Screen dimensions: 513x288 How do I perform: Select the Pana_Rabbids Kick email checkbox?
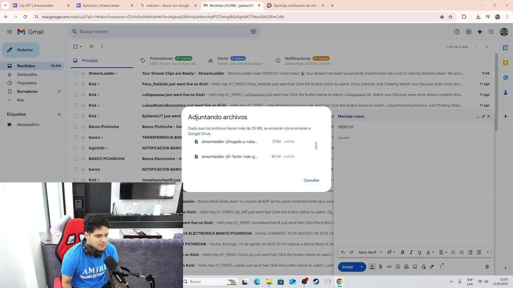(x=75, y=84)
